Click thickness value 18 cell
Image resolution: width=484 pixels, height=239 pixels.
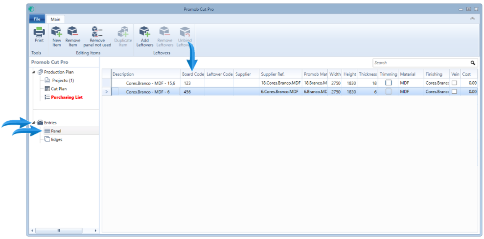368,83
